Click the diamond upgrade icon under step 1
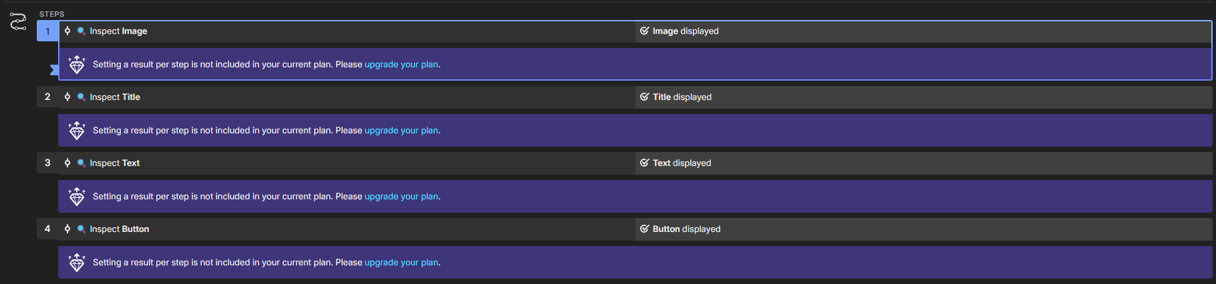Viewport: 1216px width, 284px height. tap(77, 65)
